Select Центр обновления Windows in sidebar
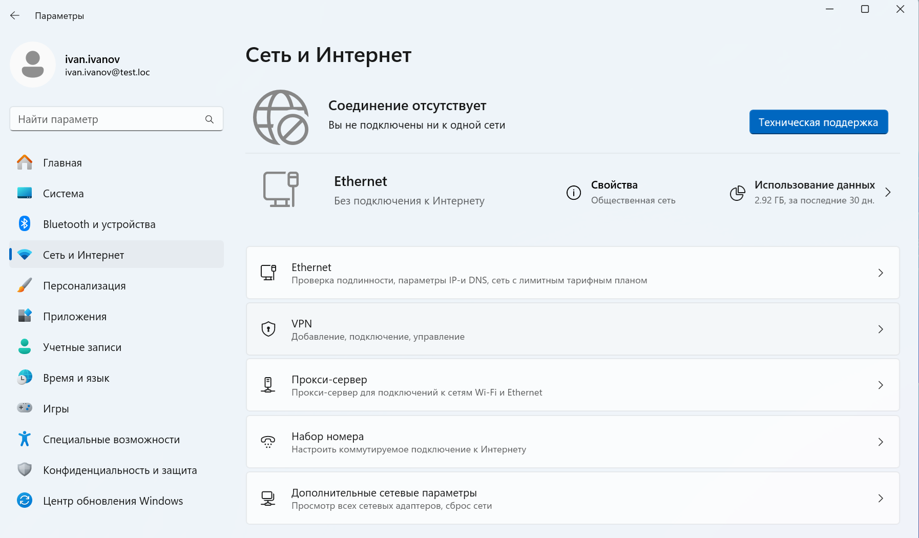 [113, 501]
